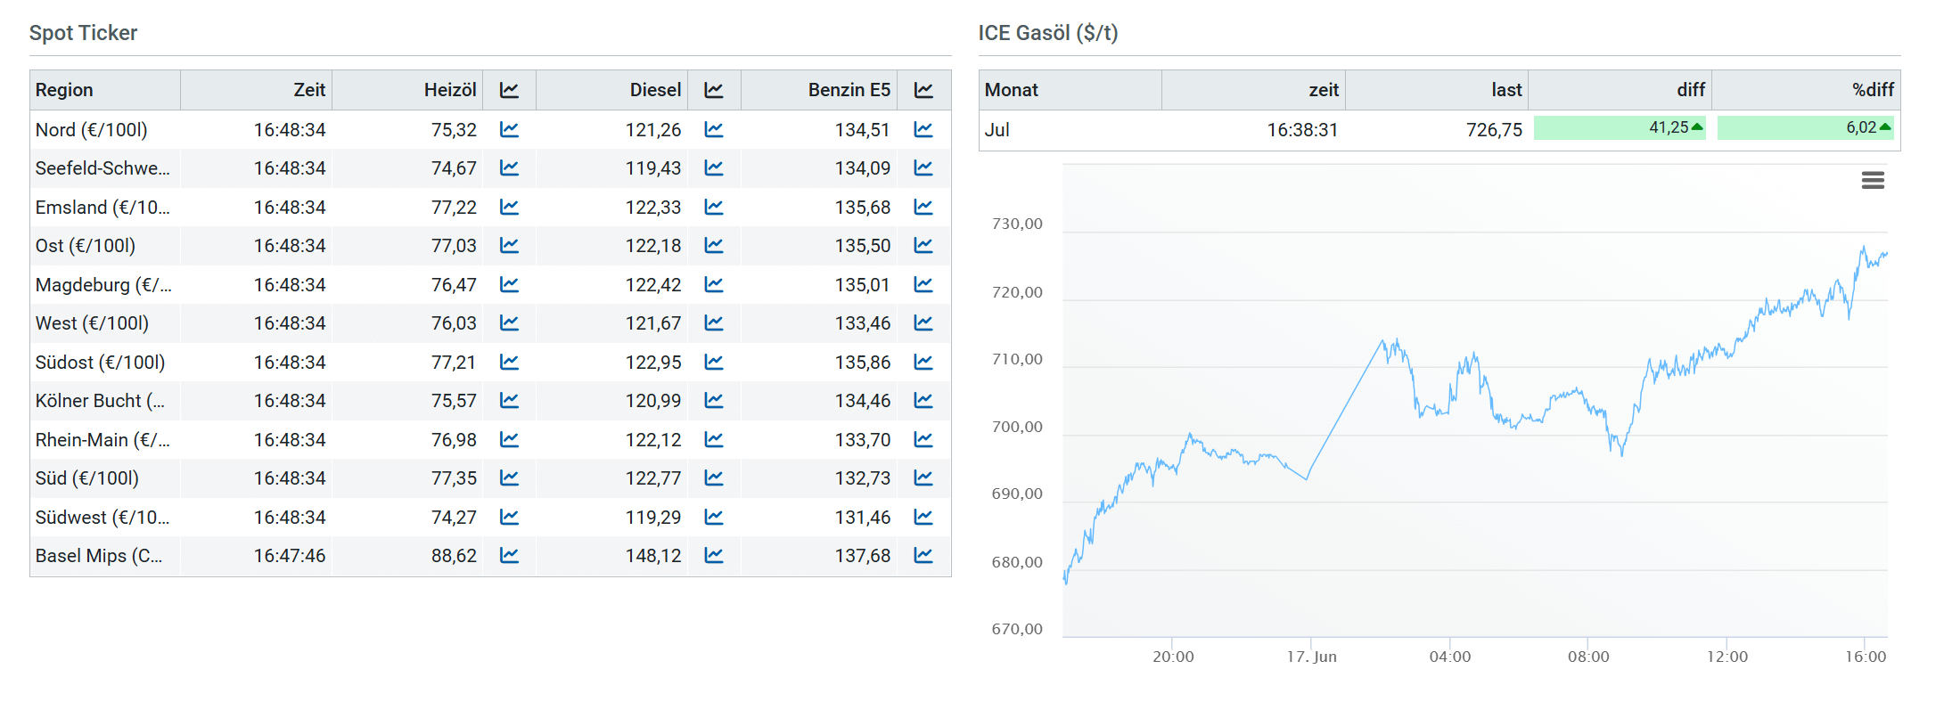Viewport: 1944px width, 710px height.
Task: Click the Zeit column header
Action: tap(309, 90)
